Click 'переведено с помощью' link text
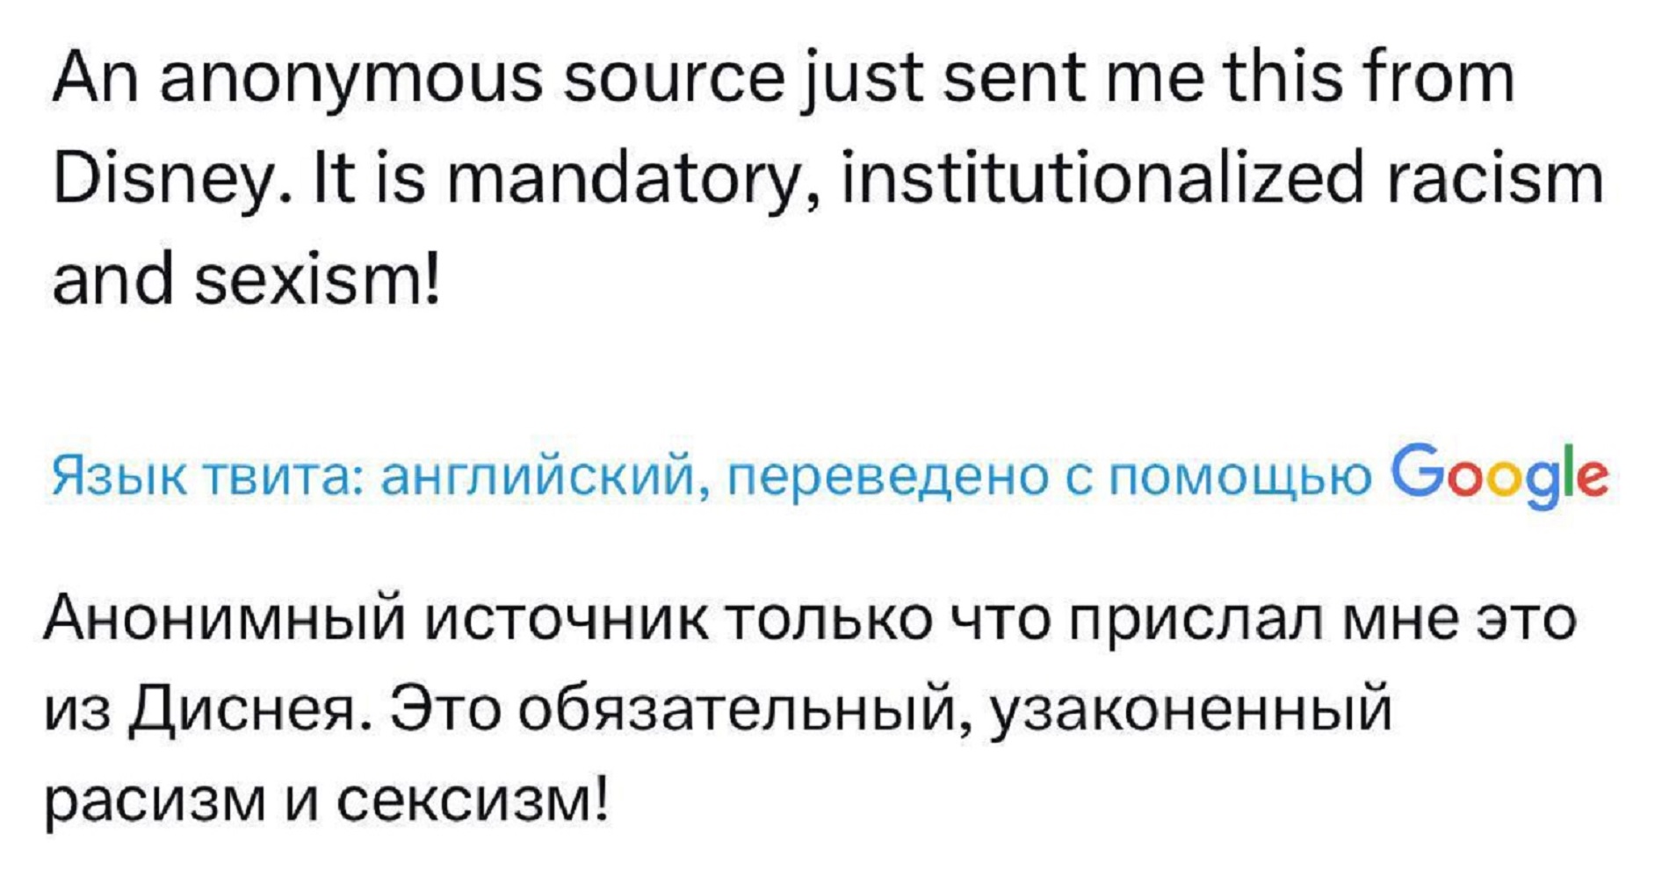This screenshot has width=1669, height=877. point(1050,477)
